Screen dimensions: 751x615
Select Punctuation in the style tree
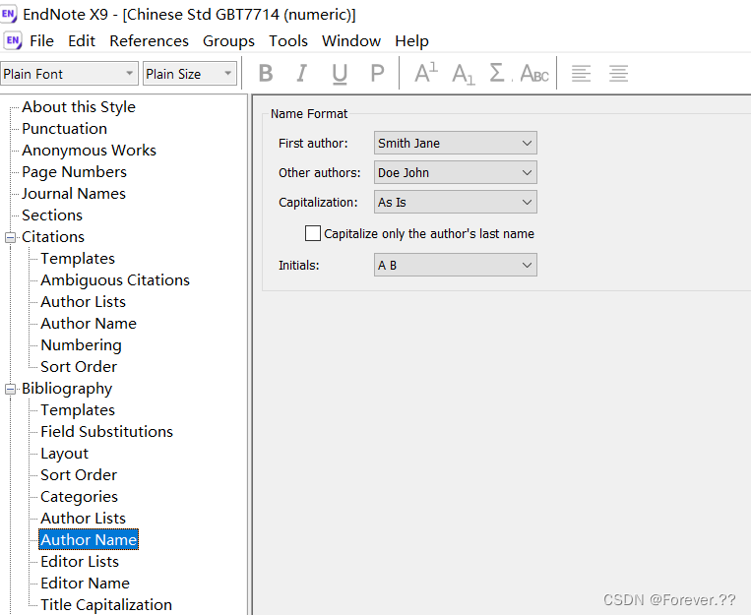pyautogui.click(x=64, y=128)
